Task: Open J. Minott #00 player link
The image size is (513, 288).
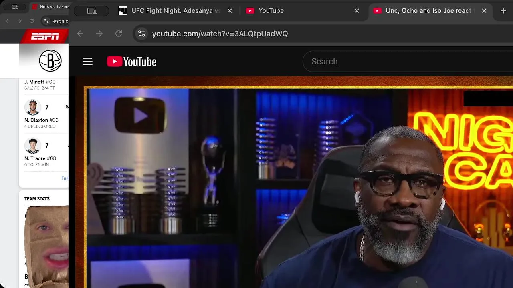Action: click(x=40, y=82)
